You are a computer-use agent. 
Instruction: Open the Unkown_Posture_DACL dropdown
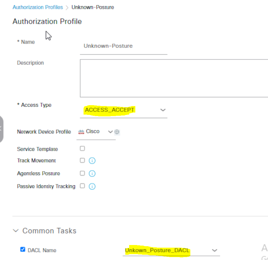pyautogui.click(x=171, y=251)
